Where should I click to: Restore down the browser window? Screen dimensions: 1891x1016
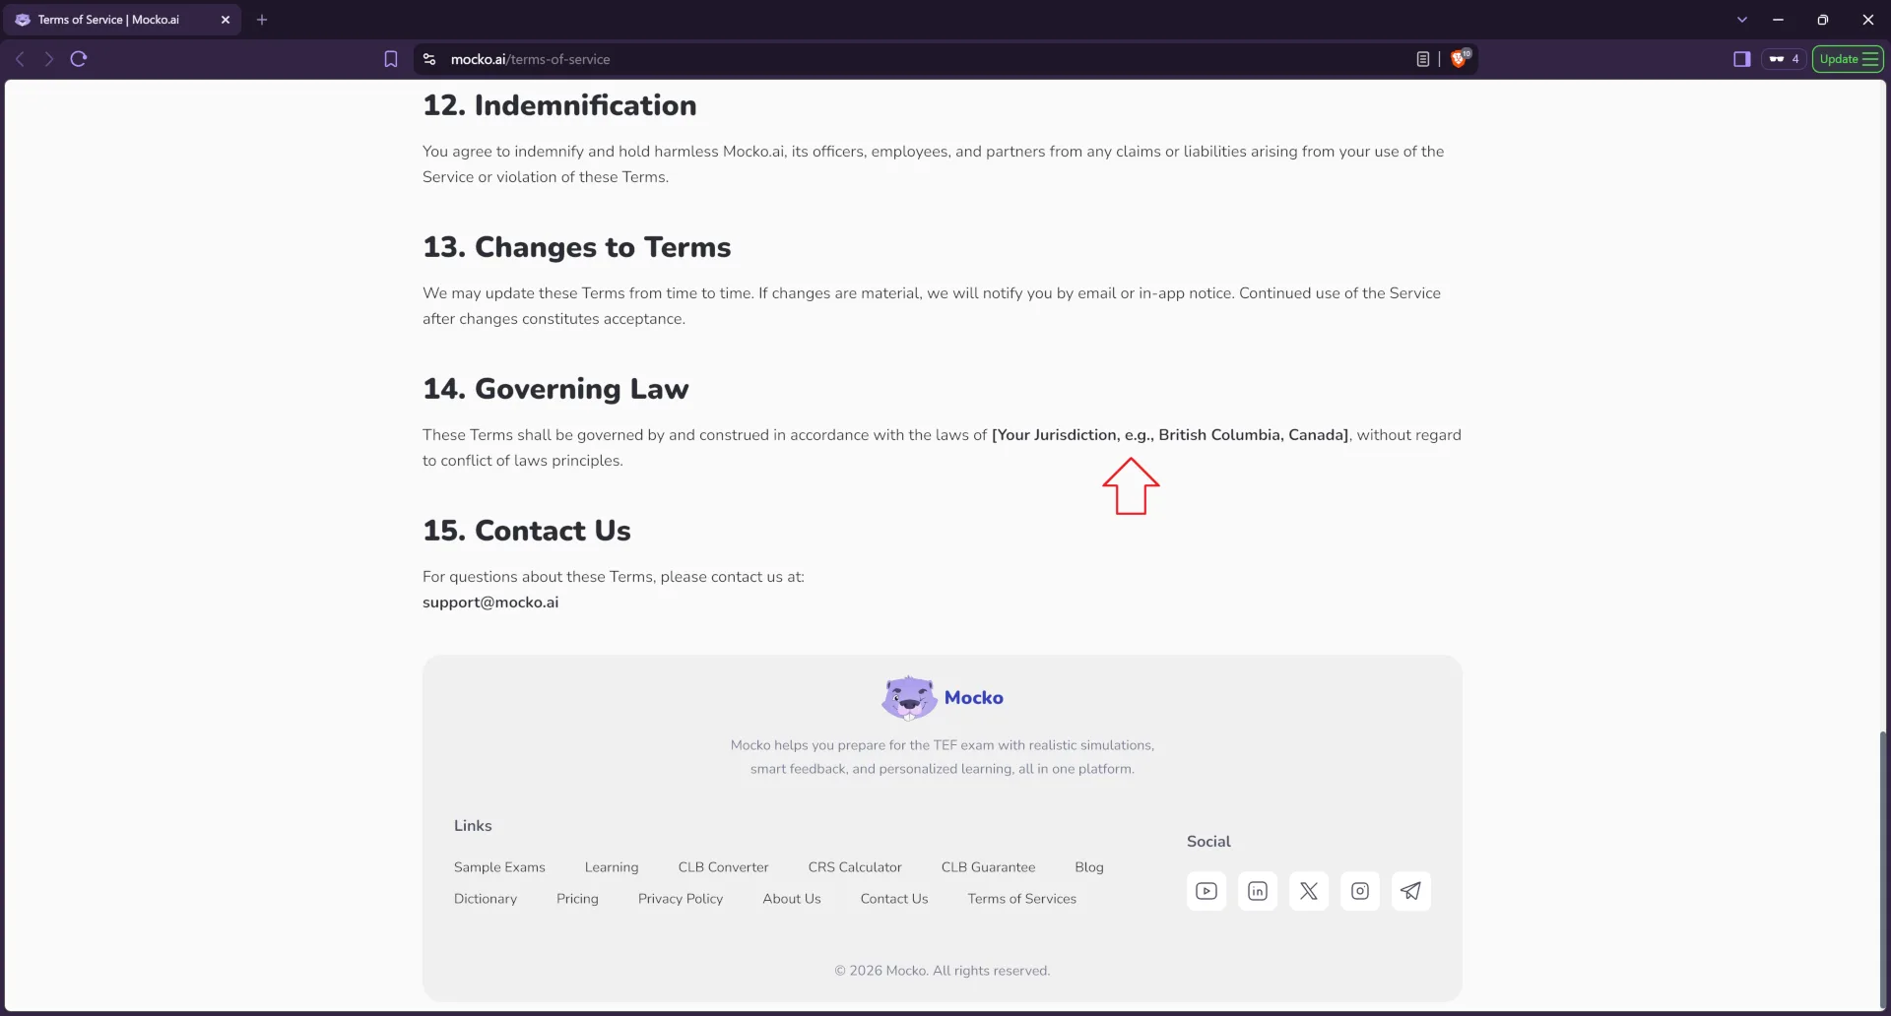tap(1822, 20)
